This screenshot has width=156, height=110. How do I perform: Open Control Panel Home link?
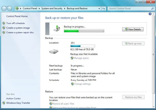pos(17,16)
